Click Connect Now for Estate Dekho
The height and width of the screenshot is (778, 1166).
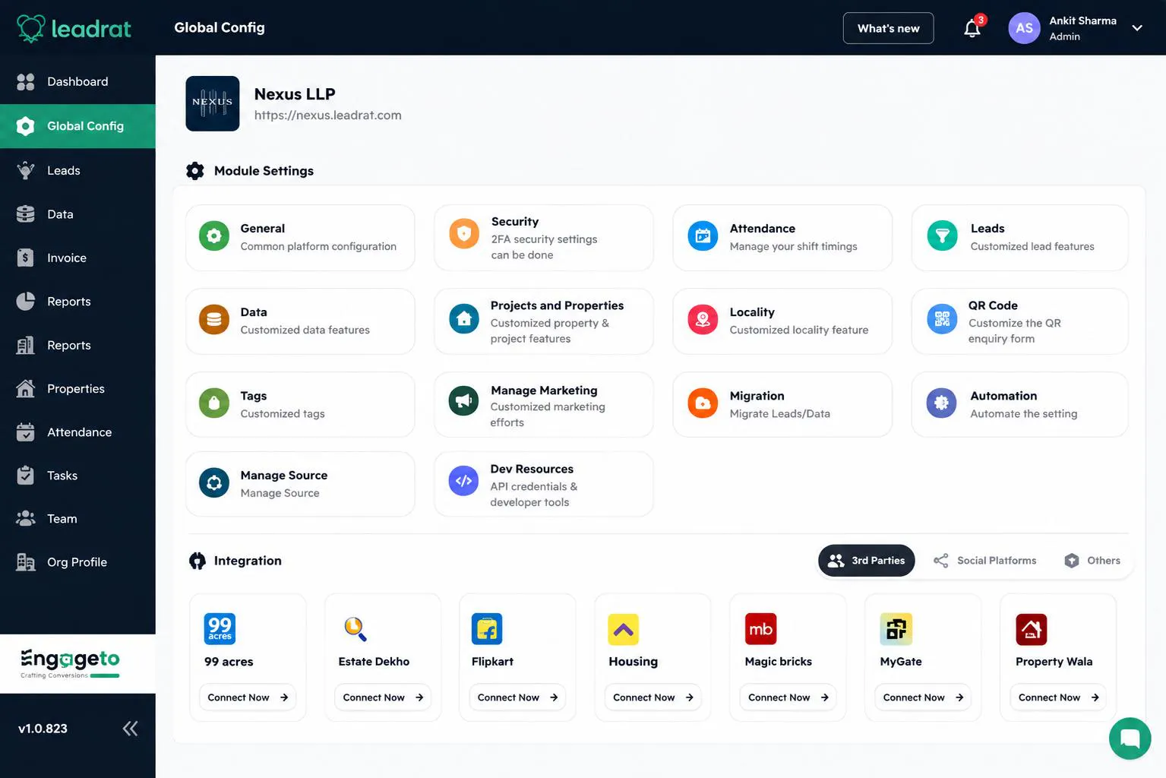(x=383, y=697)
